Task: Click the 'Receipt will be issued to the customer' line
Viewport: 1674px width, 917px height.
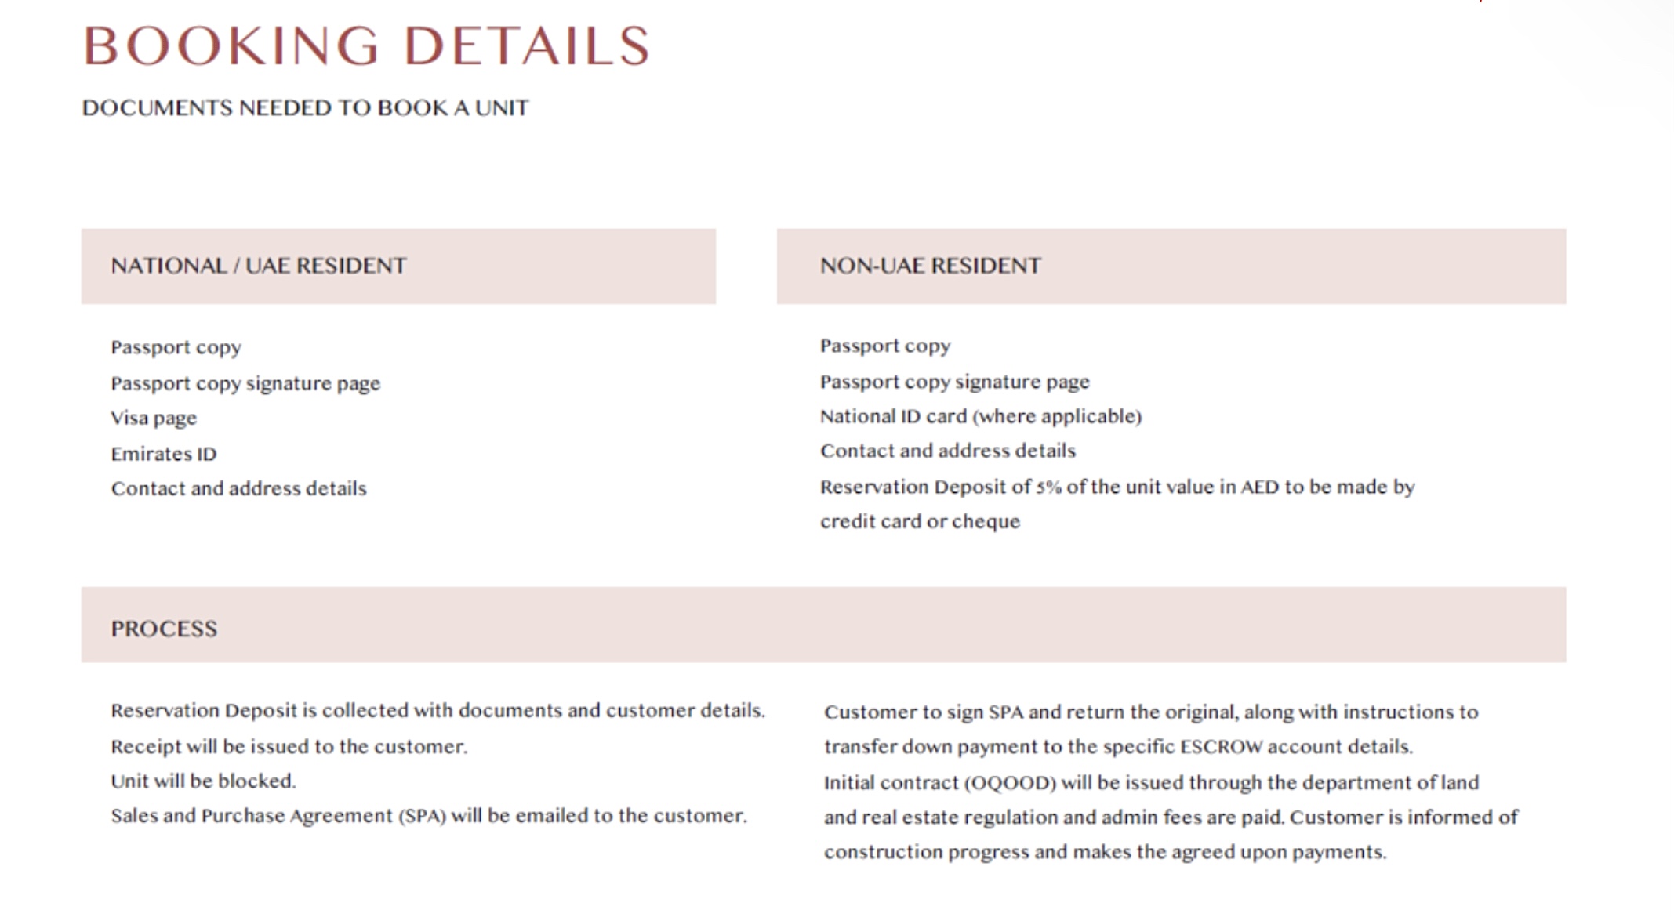Action: [289, 746]
